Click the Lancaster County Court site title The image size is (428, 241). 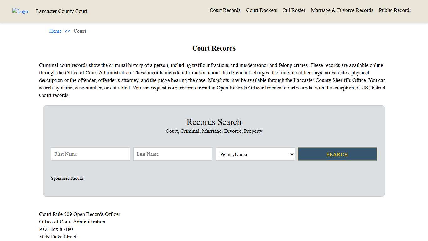coord(61,11)
